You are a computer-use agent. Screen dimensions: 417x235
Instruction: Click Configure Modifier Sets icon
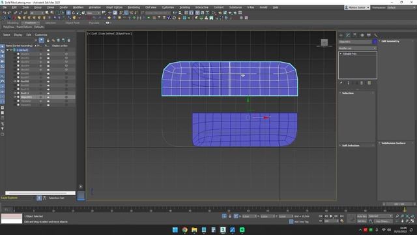[x=369, y=83]
